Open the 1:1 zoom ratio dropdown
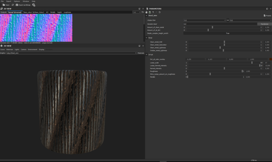 [137, 12]
